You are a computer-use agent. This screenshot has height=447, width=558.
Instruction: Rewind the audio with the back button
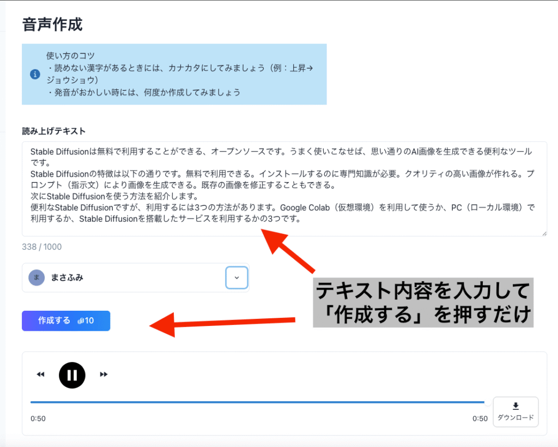click(40, 374)
